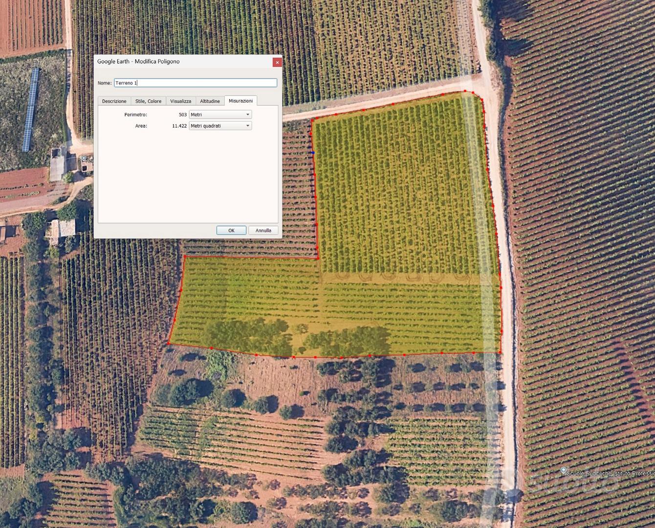Click the Nome field containing Terreno 1

(x=196, y=83)
